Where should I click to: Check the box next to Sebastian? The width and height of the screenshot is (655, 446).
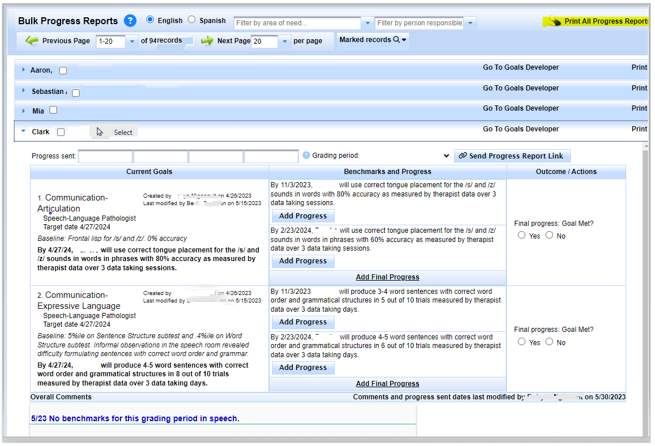75,93
